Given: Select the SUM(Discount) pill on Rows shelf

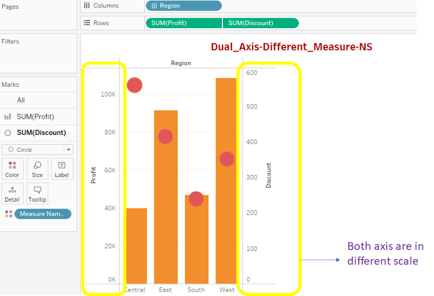Looking at the screenshot, I should coord(260,23).
